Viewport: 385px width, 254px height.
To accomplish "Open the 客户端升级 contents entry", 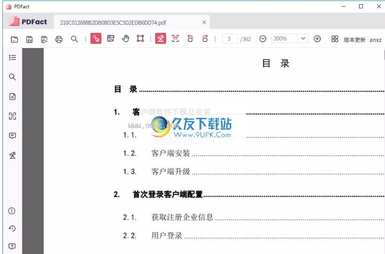I will click(x=170, y=172).
